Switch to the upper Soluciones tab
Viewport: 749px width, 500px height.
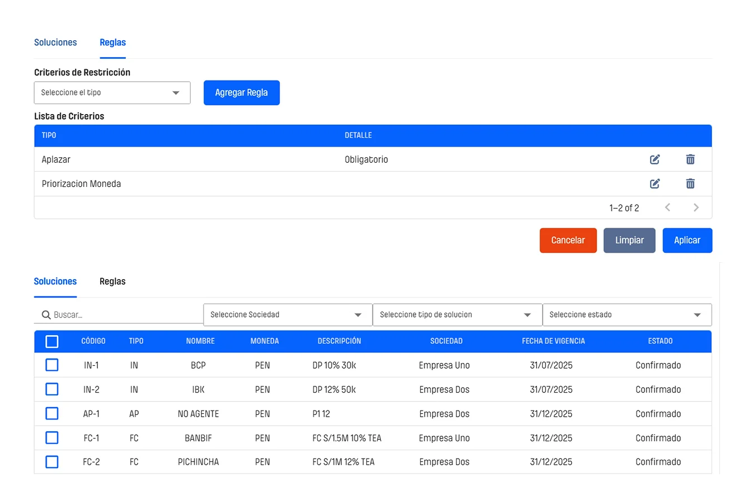pyautogui.click(x=55, y=43)
